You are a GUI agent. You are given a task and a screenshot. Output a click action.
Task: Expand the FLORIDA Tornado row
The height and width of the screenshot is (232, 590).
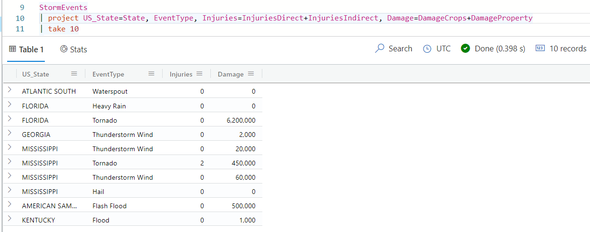10,119
